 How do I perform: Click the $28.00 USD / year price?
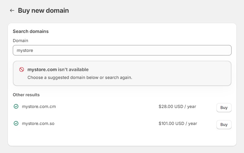click(177, 106)
